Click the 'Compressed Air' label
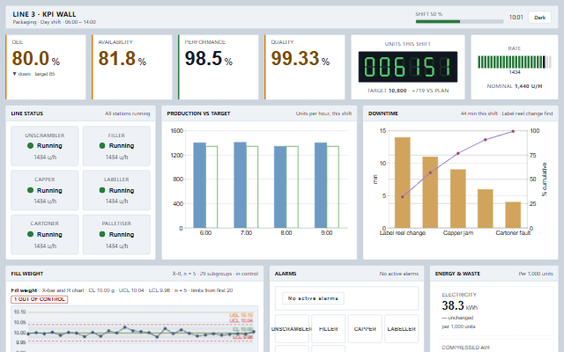 (x=466, y=348)
